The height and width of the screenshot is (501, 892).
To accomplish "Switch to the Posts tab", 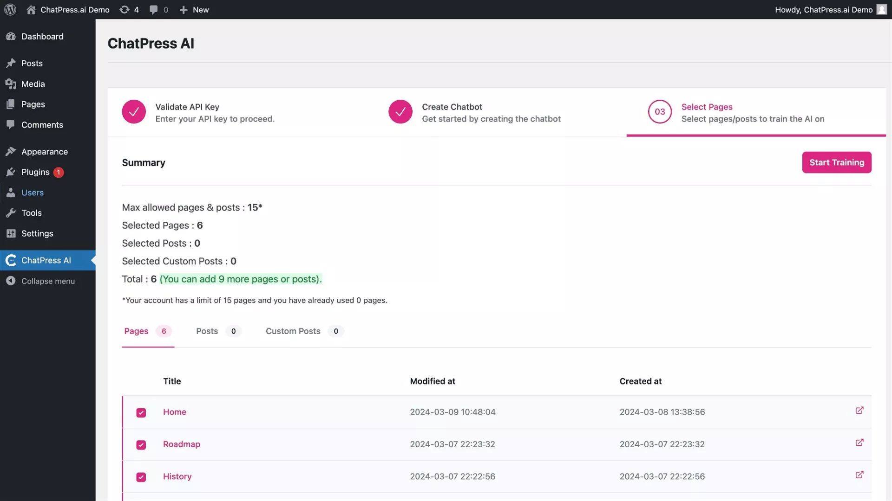I will [x=207, y=331].
